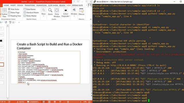Select the highlighted slide 7 thumbnail
The image size is (184, 103).
tap(2, 64)
